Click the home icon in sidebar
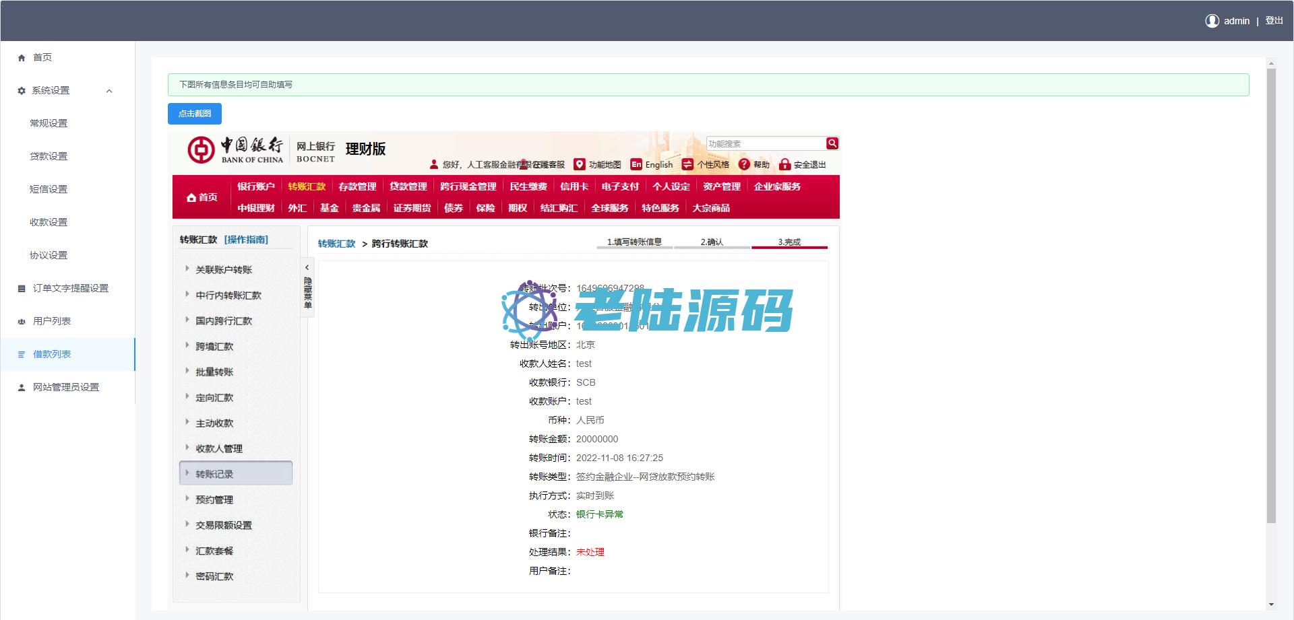 pos(22,58)
